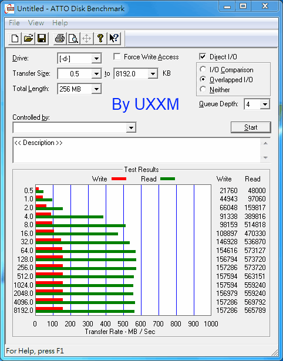Print results using the printer icon
283x361 pixels.
point(60,38)
